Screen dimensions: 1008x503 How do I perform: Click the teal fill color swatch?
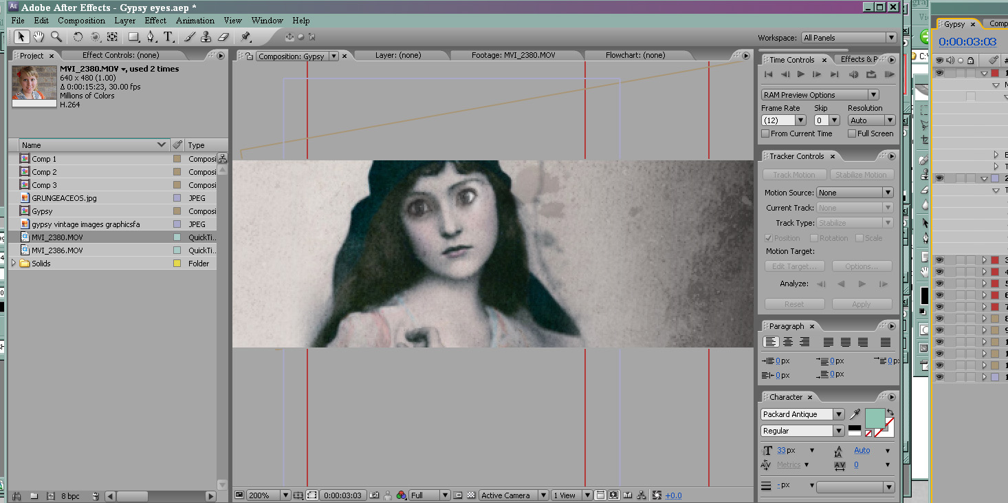[875, 418]
